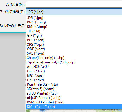Image resolution: width=122 pixels, height=112 pixels.
Task: Click the ファイル名 file name input field
Action: [x=74, y=4]
